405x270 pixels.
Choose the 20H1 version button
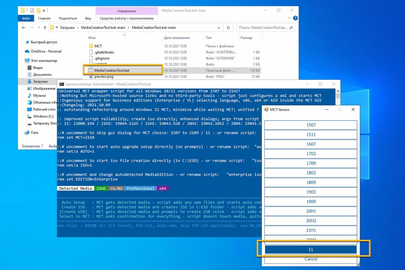[310, 211]
